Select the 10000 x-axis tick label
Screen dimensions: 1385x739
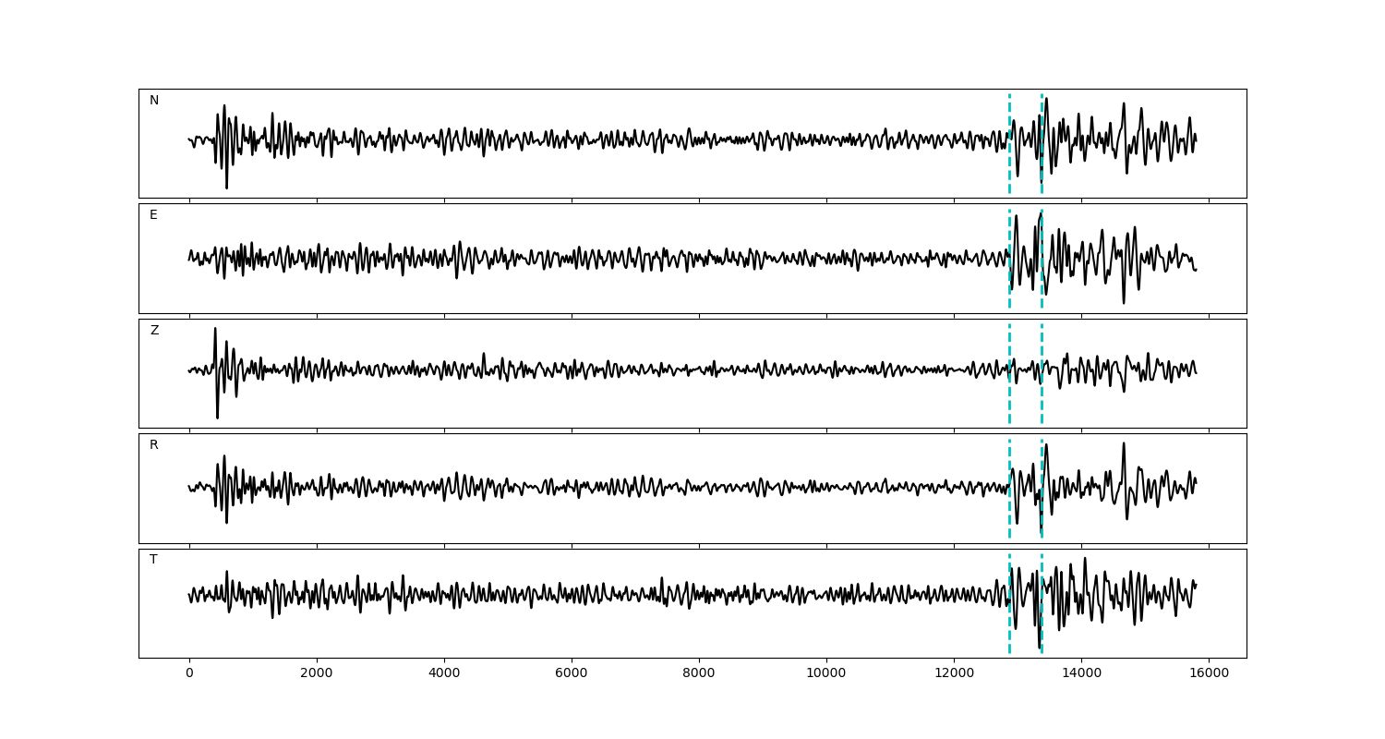click(x=826, y=674)
